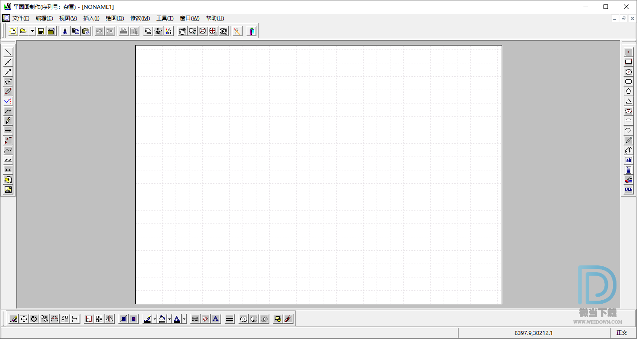Image resolution: width=637 pixels, height=339 pixels.
Task: Click the move cross-arrows icon
Action: (24, 319)
